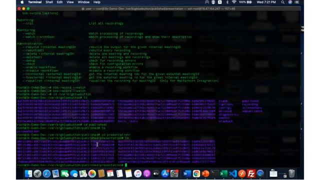
Task: Launch PowerPoint from the dock
Action: [205, 173]
